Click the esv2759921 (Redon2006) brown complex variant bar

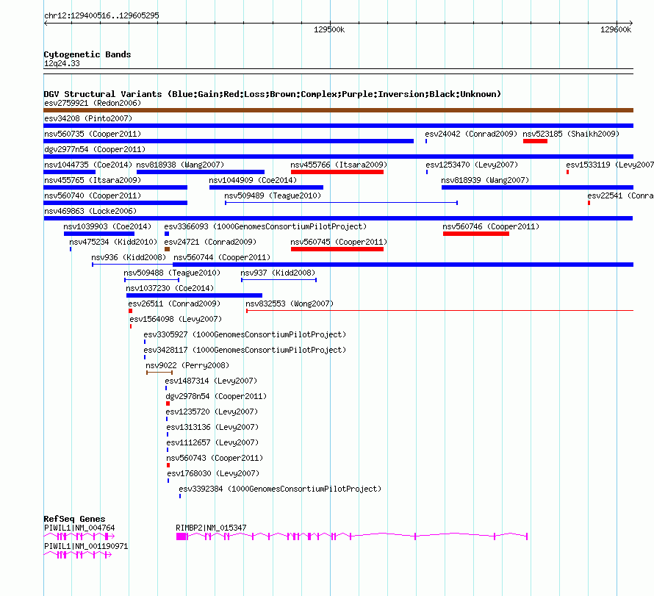338,110
